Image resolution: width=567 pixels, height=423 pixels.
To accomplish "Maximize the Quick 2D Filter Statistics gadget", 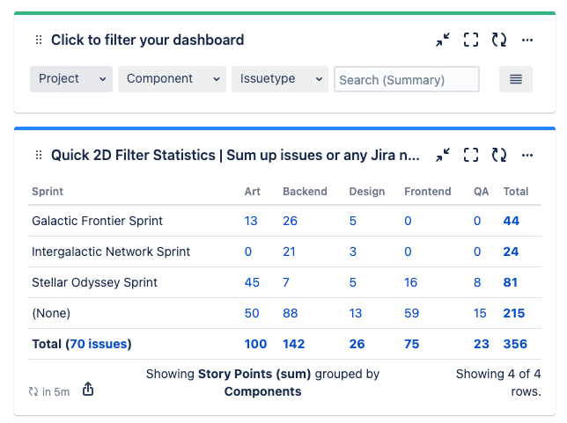I will 471,155.
